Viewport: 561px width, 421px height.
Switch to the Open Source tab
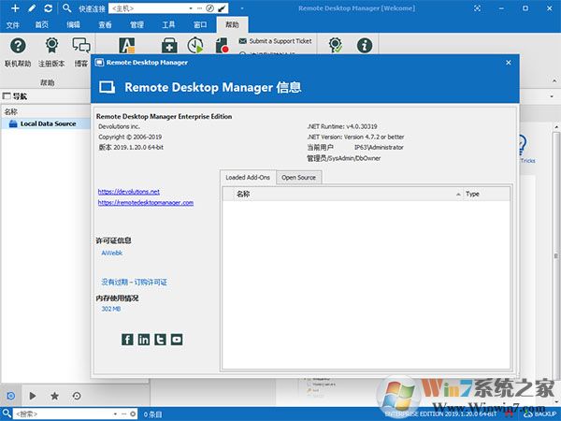click(x=298, y=177)
